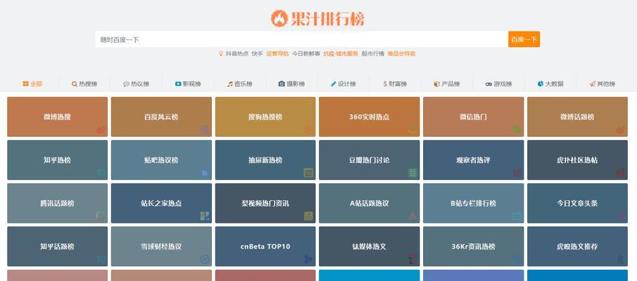Open the 知乎热榜 card

point(57,160)
